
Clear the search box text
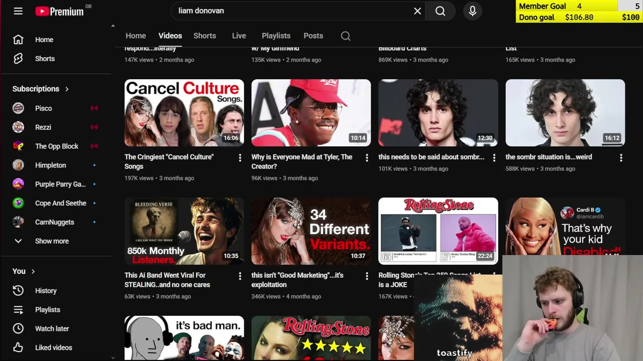[x=417, y=11]
